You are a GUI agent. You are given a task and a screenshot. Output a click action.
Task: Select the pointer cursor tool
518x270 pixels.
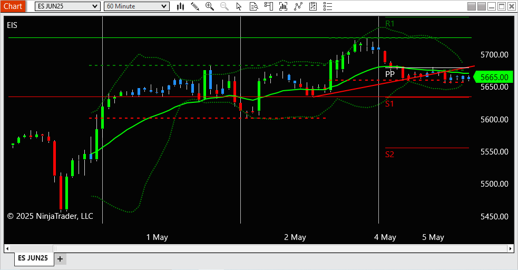point(239,6)
